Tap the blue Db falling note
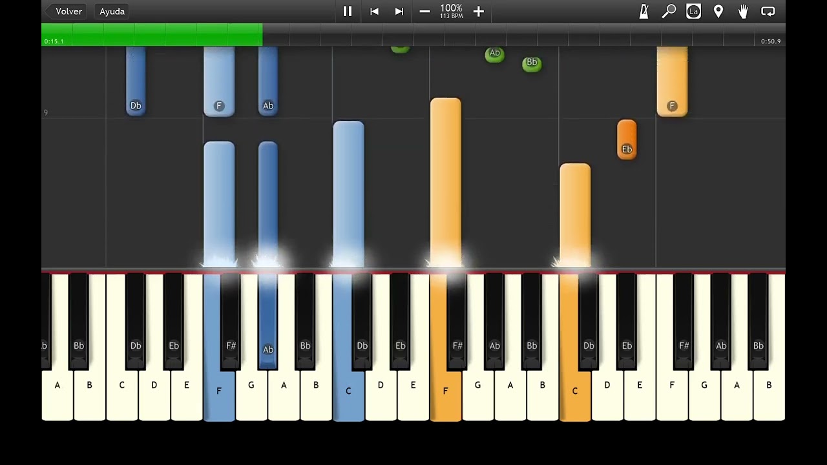The image size is (827, 465). [x=136, y=81]
